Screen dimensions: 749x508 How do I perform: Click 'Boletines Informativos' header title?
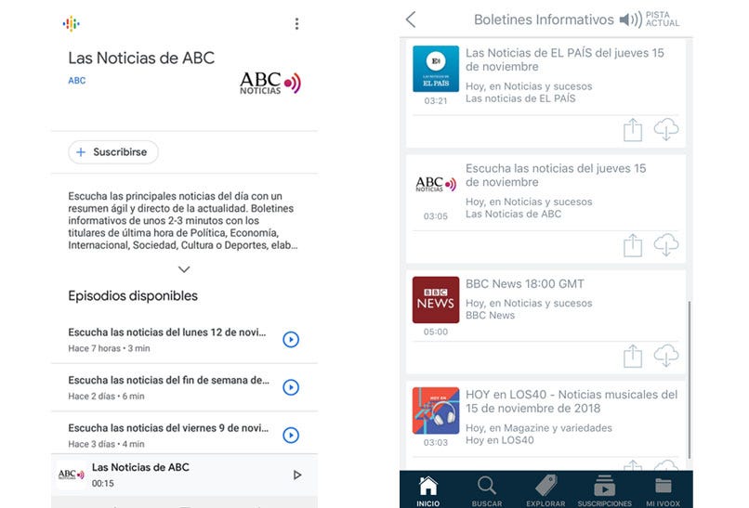tap(544, 20)
